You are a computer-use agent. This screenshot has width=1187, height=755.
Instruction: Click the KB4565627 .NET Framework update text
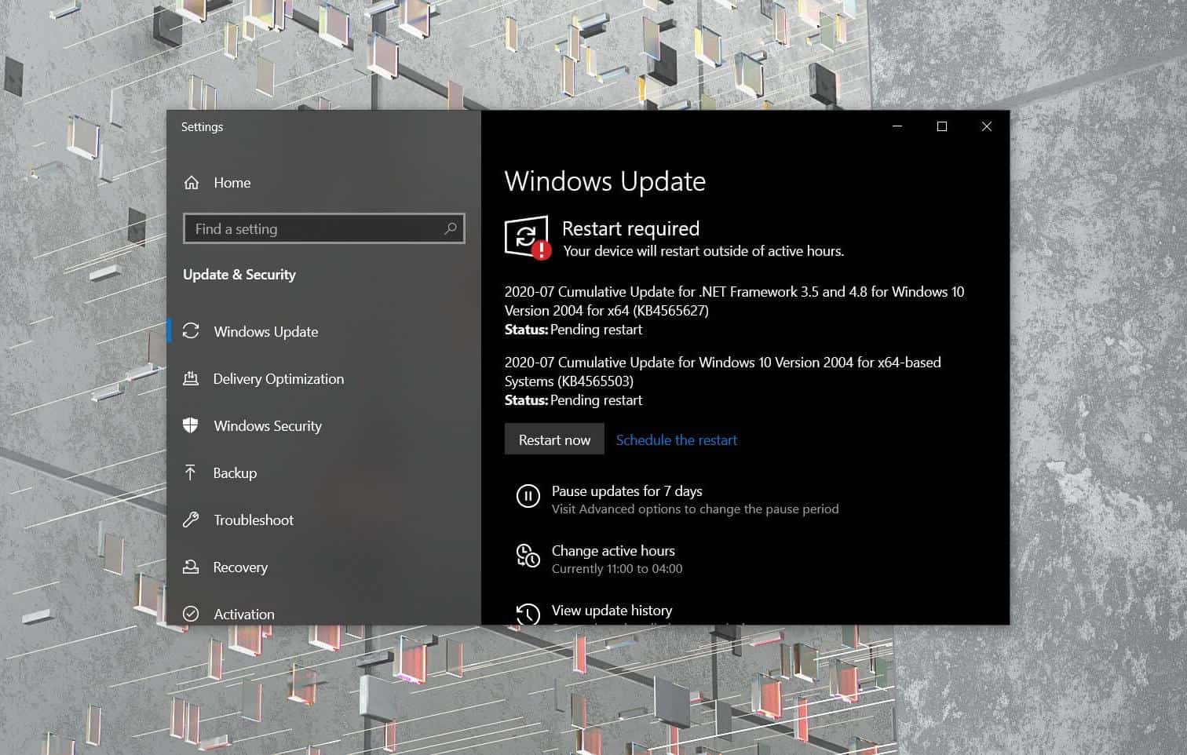(734, 301)
